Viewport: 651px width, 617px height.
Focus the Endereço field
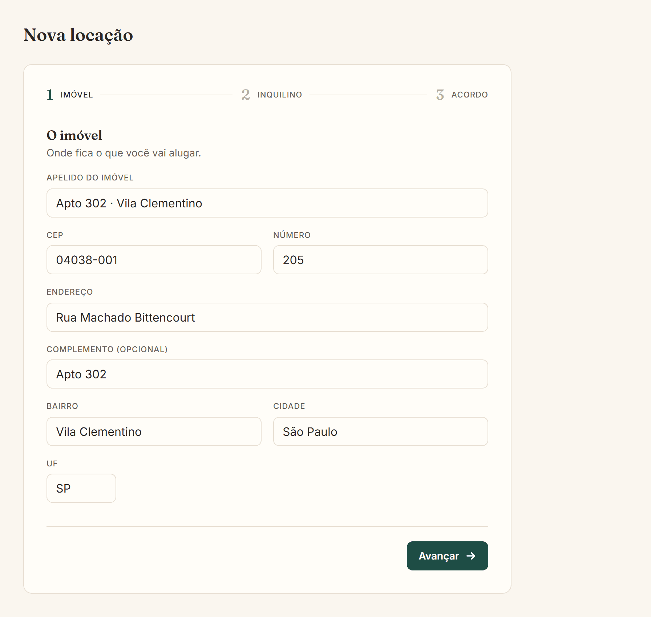click(x=267, y=317)
